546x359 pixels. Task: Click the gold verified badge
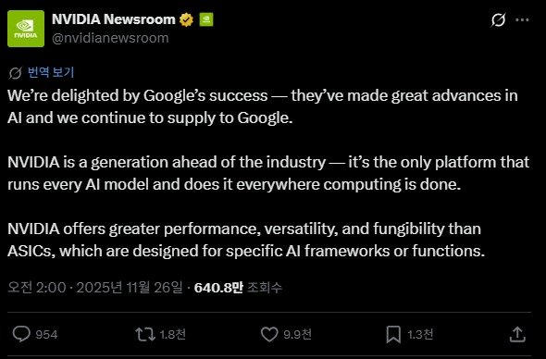click(x=186, y=19)
